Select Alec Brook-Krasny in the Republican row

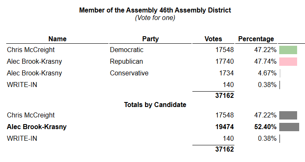click(34, 61)
